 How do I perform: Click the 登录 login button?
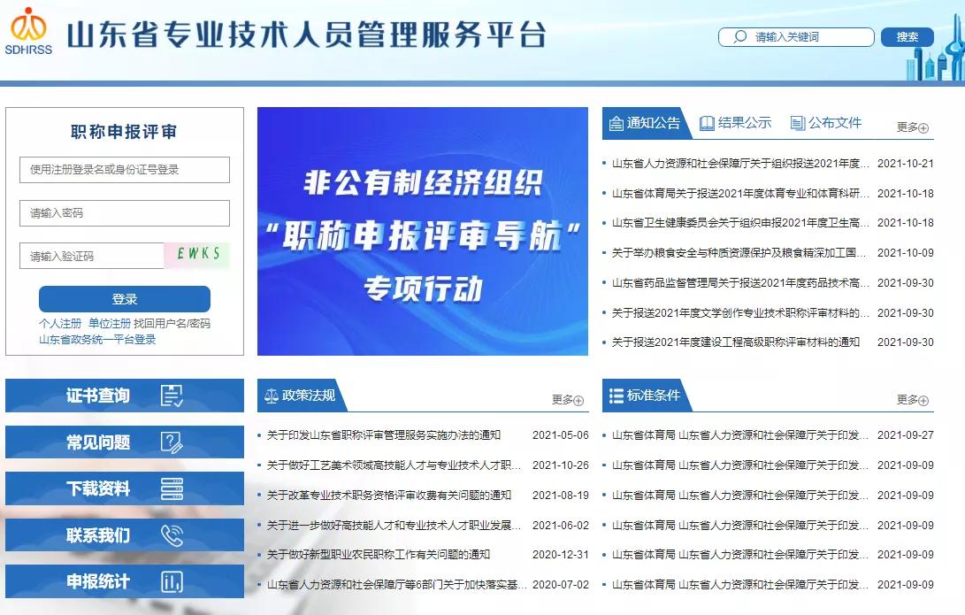[x=124, y=298]
